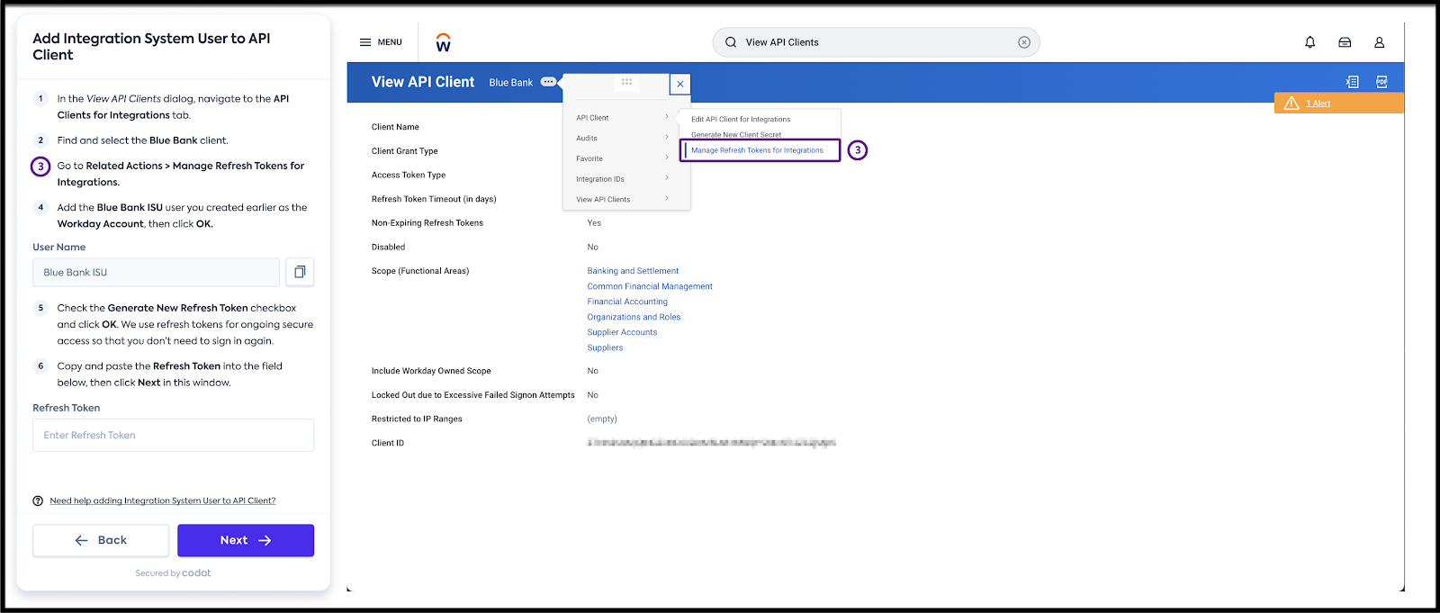Click the Restricted to IP Ranges label
Screen dimensions: 1440x613
coord(417,419)
